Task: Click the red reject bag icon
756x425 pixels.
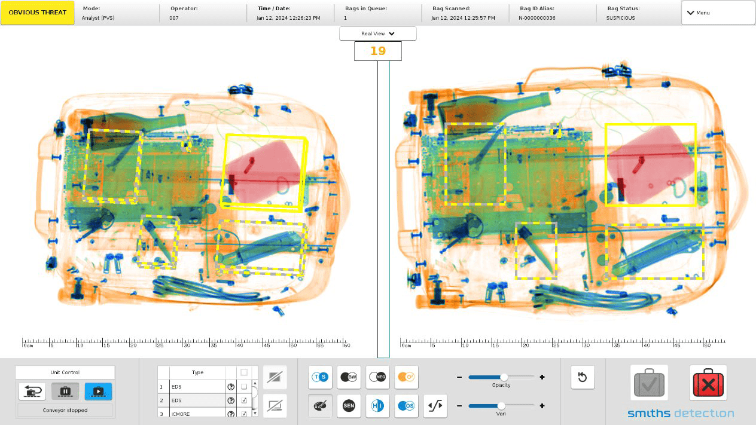Action: tap(708, 383)
